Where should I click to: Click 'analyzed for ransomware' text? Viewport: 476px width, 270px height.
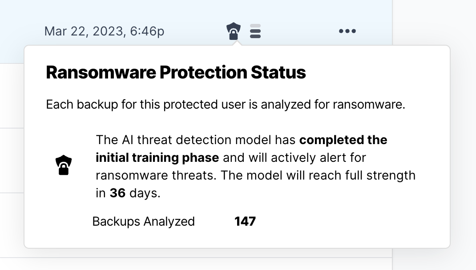333,105
